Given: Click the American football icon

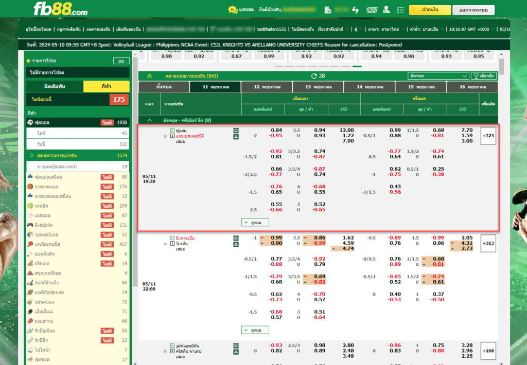Looking at the screenshot, I should (30, 292).
